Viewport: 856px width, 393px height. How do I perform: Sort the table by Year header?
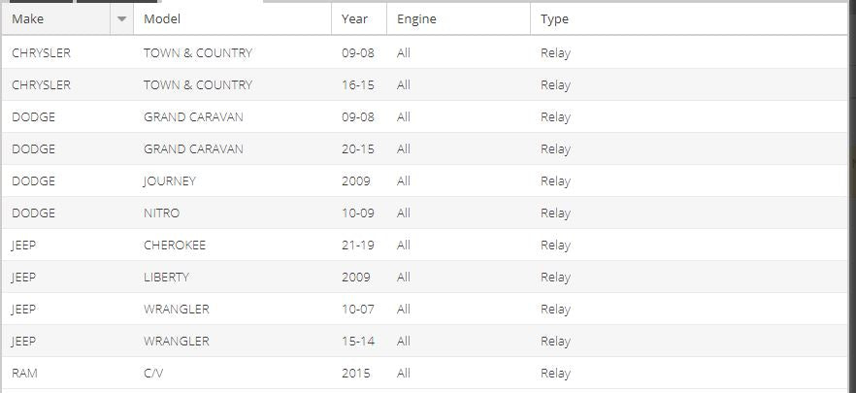(355, 19)
